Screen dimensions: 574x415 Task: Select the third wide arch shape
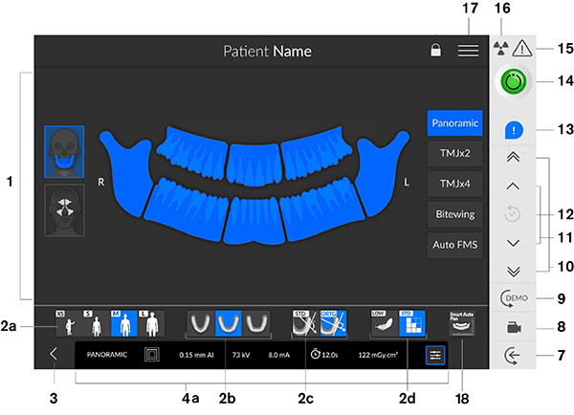coord(255,323)
